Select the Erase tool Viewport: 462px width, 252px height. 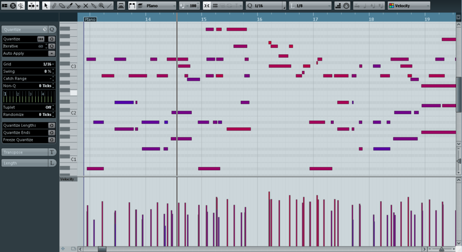pyautogui.click(x=62, y=6)
